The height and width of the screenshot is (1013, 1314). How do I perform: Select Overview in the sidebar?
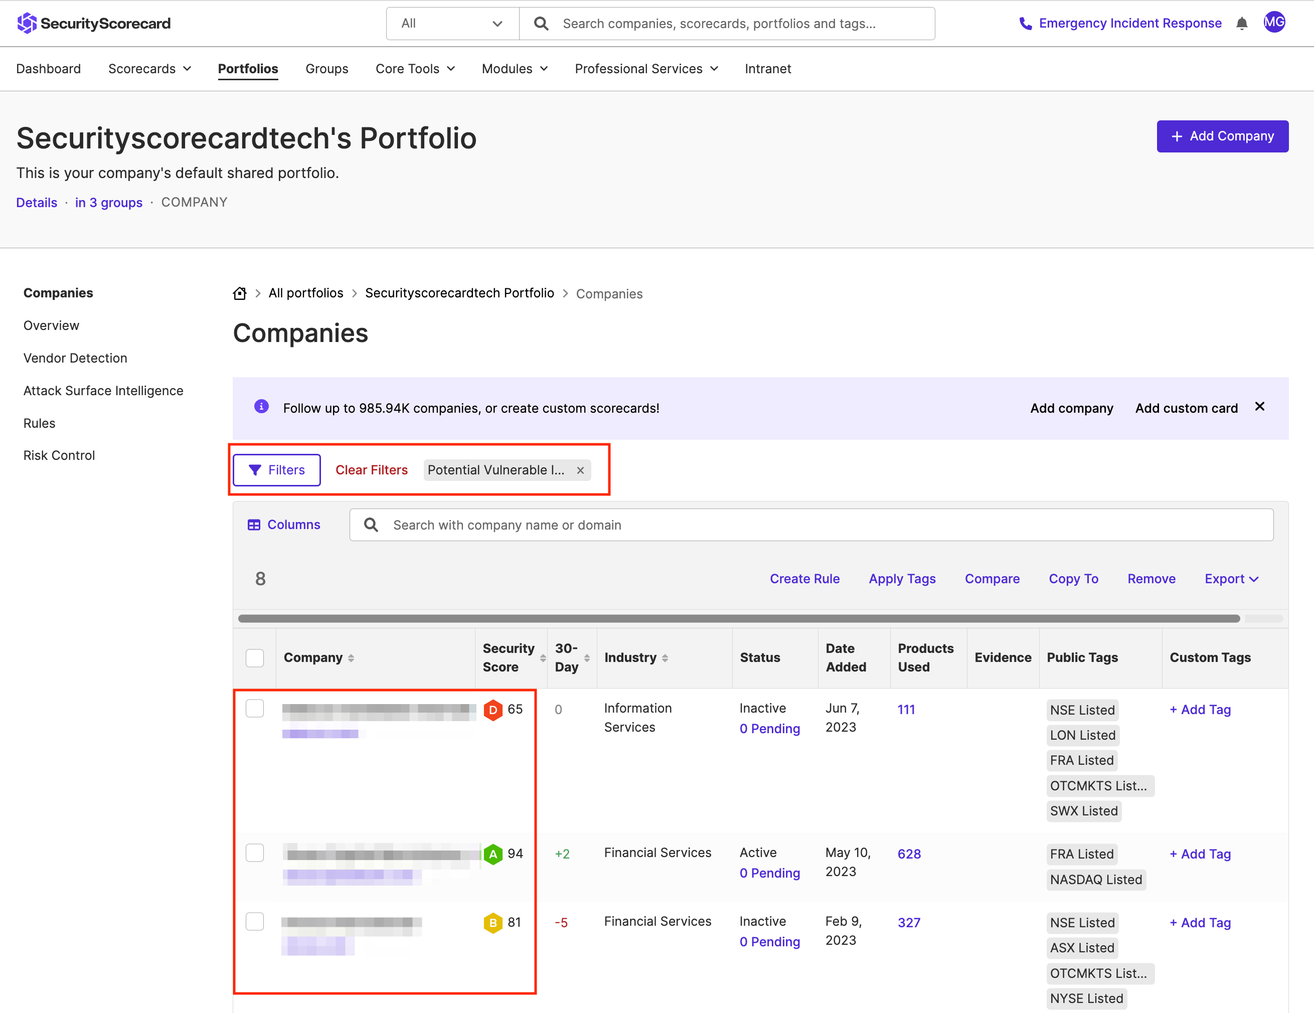point(51,325)
